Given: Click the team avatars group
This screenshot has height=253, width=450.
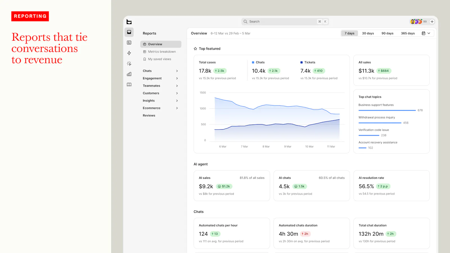Looking at the screenshot, I should 416,22.
